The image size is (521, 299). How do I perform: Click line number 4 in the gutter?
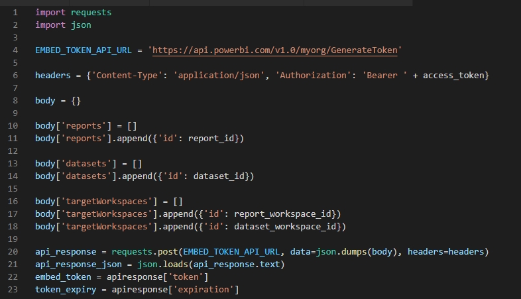[15, 50]
